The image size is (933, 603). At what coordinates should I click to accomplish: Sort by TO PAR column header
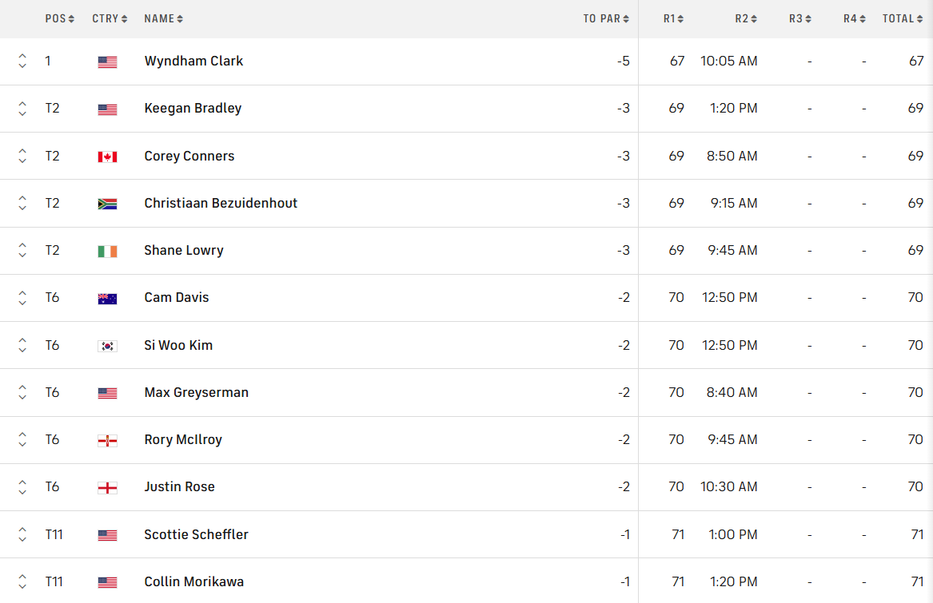[x=605, y=18]
